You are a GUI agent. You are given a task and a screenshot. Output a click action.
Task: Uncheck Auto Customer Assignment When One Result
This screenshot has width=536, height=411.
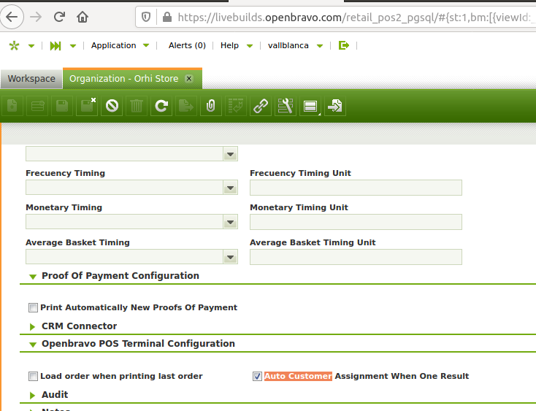click(x=257, y=377)
